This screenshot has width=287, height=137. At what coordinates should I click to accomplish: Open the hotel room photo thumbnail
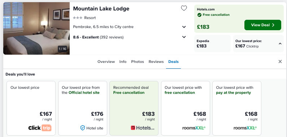point(36,28)
